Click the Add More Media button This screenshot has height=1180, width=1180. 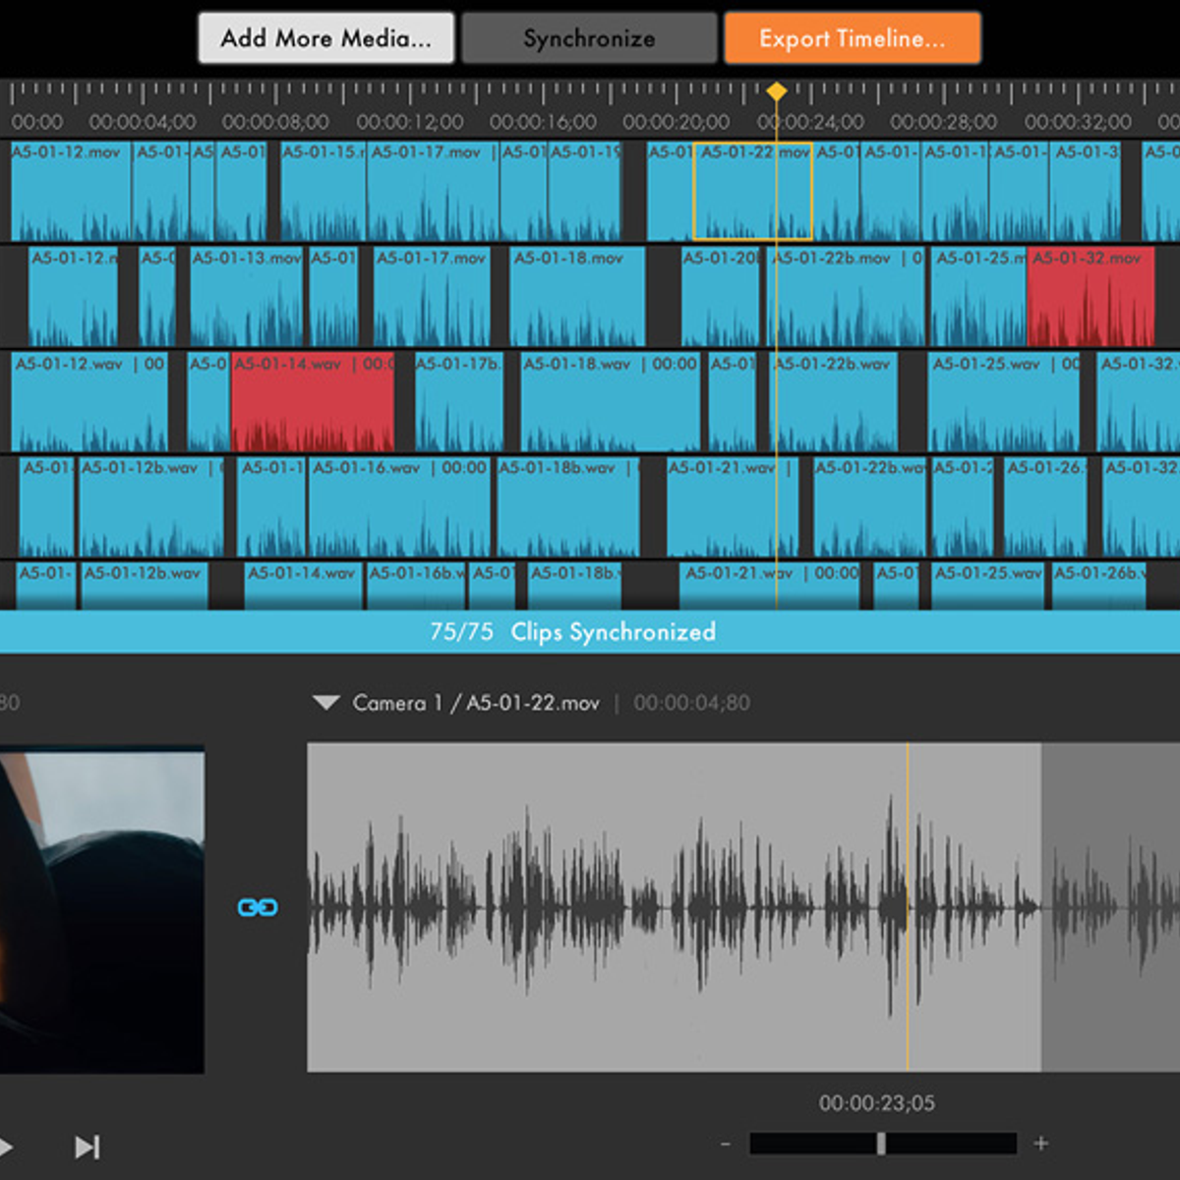325,38
